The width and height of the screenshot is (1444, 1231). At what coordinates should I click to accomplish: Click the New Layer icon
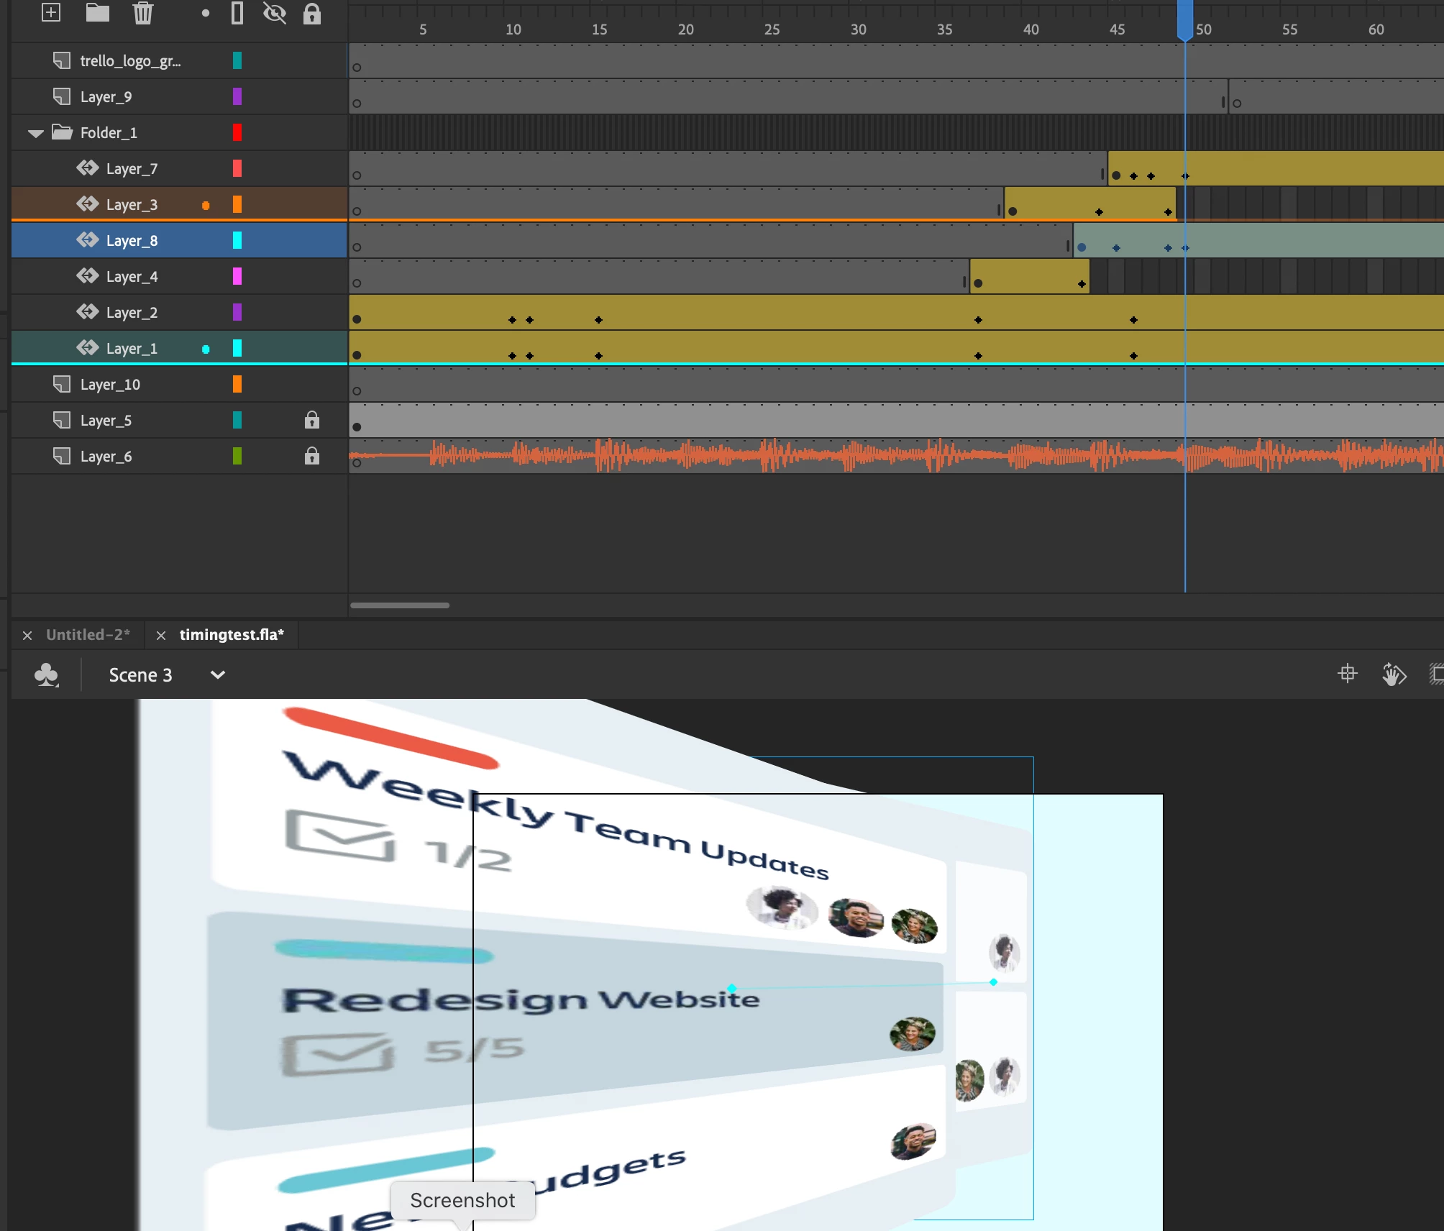51,12
